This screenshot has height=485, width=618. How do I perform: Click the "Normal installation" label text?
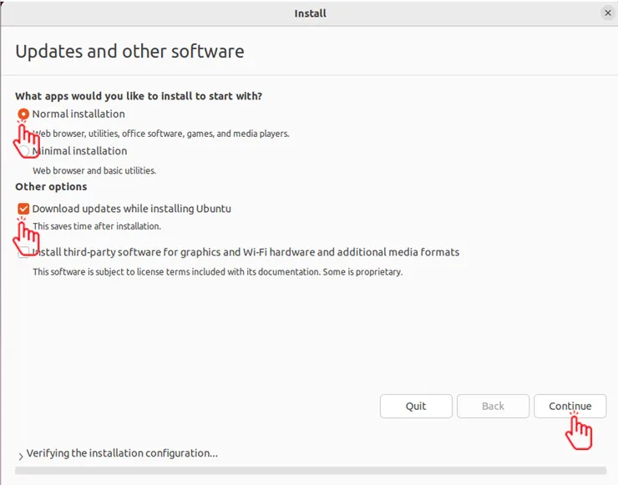(79, 114)
